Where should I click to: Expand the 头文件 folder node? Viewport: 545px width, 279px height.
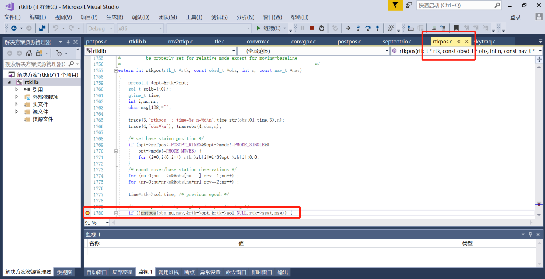coord(16,104)
